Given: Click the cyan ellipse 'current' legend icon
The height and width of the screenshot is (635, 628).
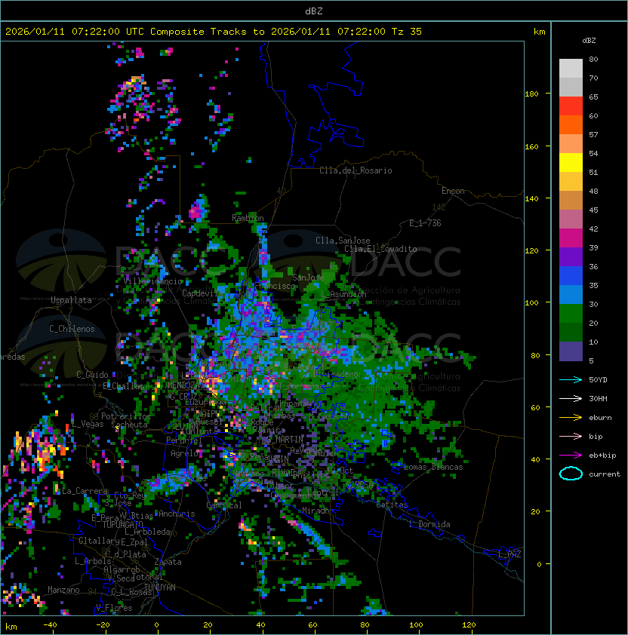Looking at the screenshot, I should (x=571, y=474).
